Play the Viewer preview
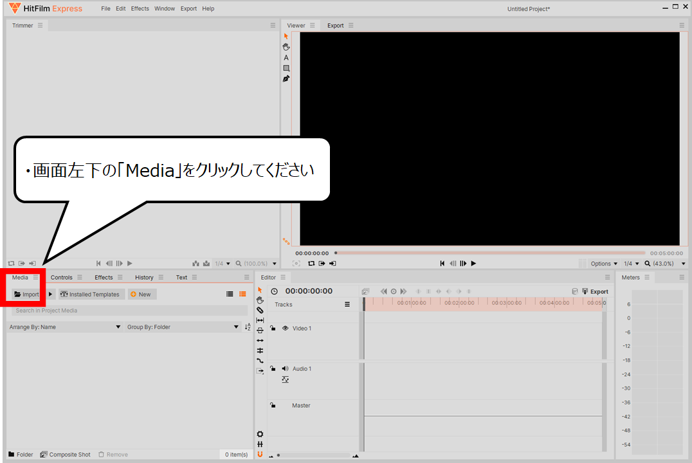 pyautogui.click(x=473, y=264)
